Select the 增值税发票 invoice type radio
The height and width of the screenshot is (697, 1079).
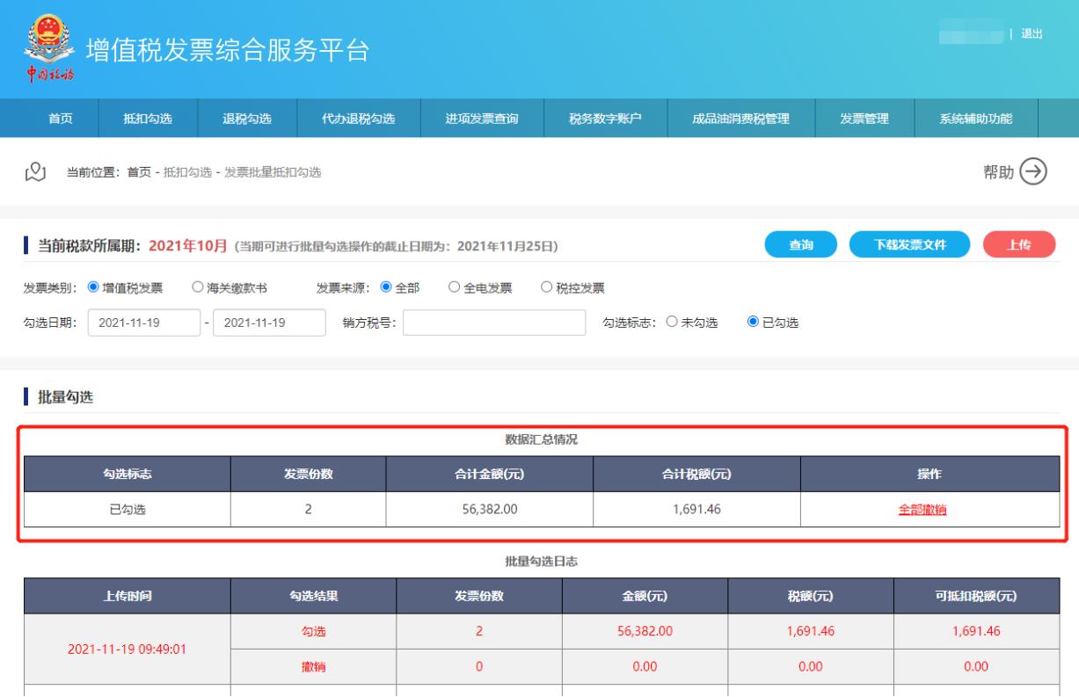(x=93, y=288)
